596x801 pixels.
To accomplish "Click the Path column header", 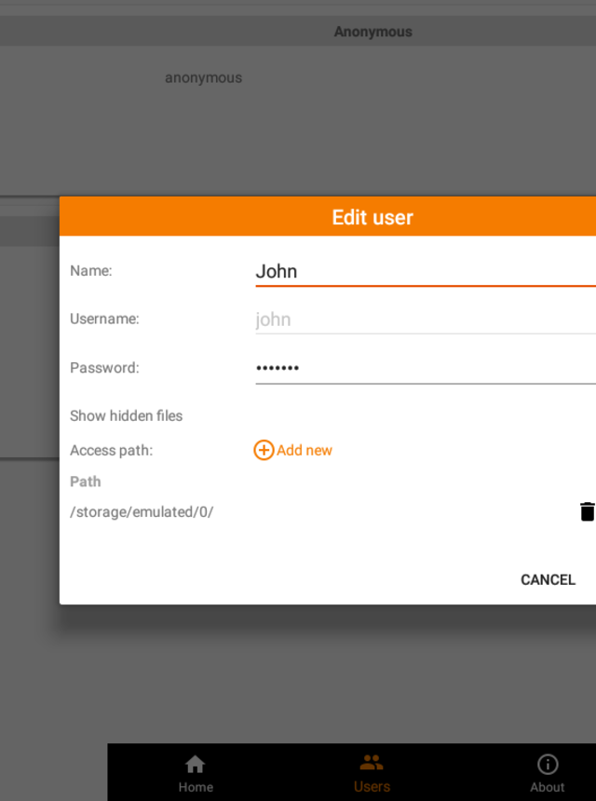I will coord(86,482).
